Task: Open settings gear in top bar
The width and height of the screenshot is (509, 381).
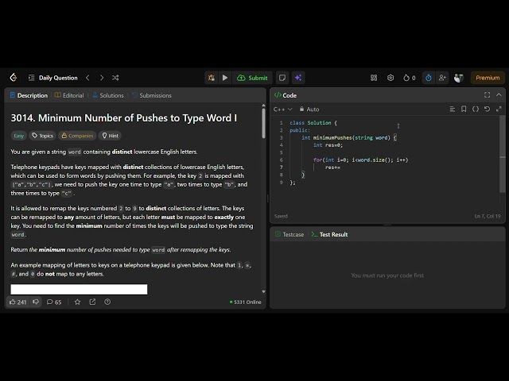Action: coord(390,78)
